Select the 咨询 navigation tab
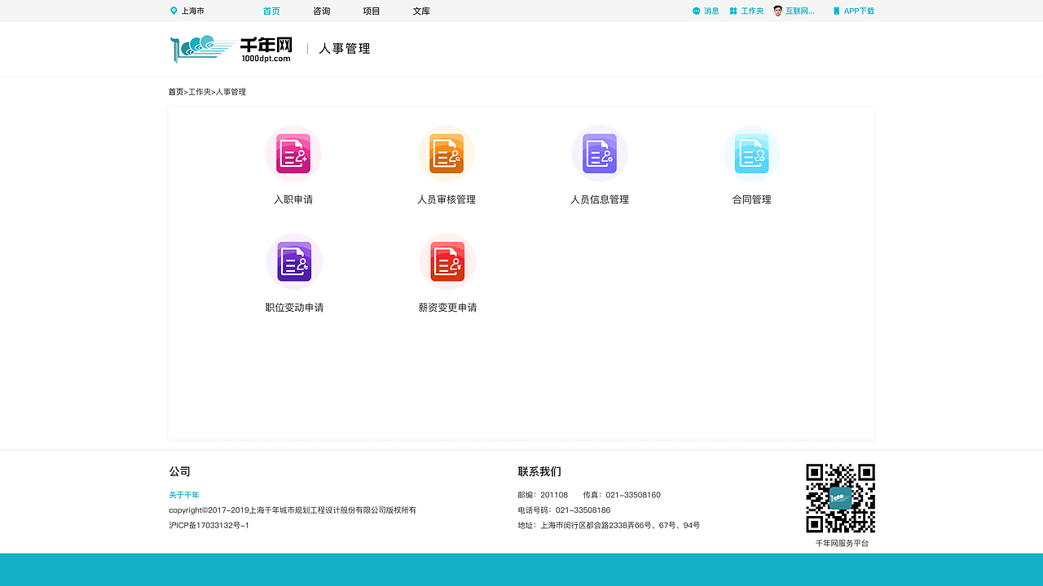Viewport: 1043px width, 586px height. (322, 11)
